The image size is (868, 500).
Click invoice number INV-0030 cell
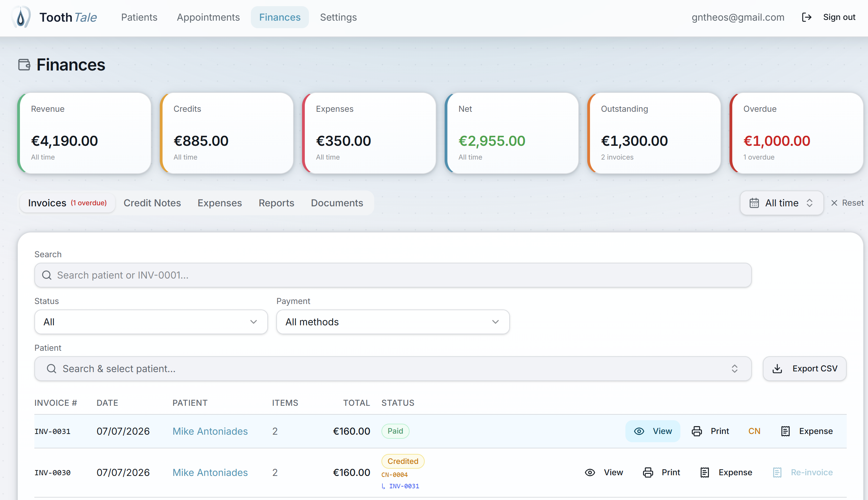[52, 472]
